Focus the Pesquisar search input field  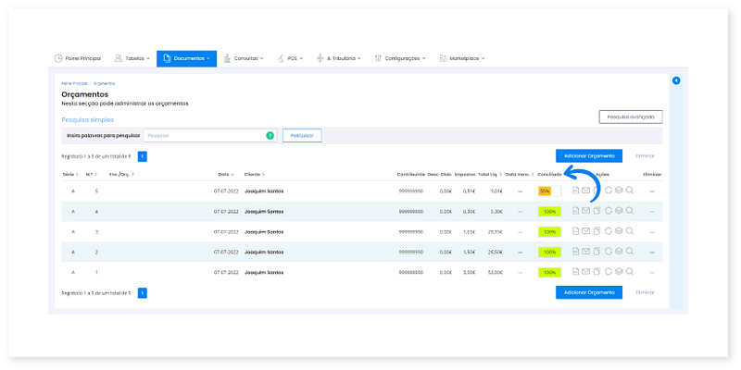pyautogui.click(x=204, y=135)
